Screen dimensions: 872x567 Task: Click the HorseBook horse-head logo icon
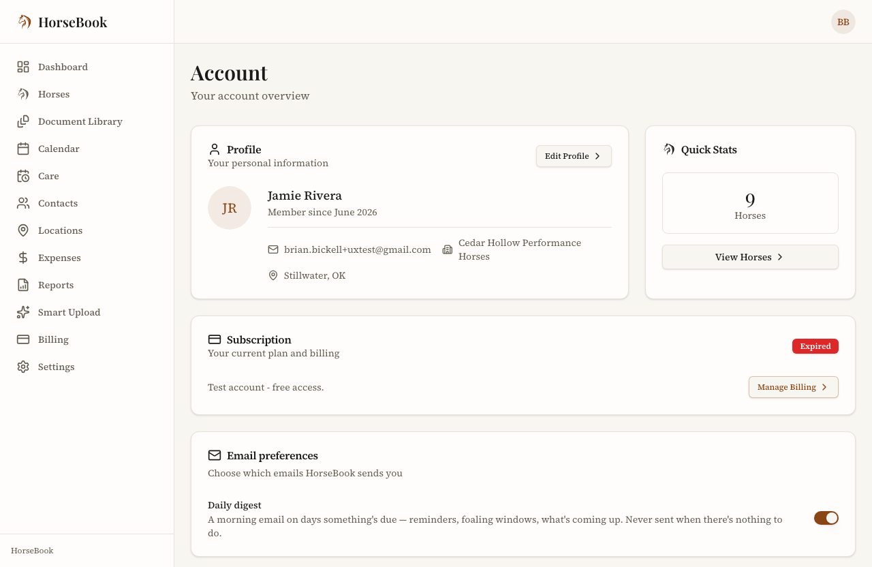tap(25, 22)
